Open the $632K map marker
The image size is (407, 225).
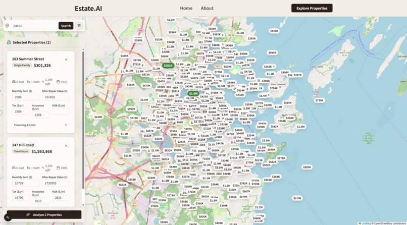pos(123,185)
